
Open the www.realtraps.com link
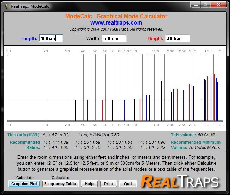click(x=116, y=23)
